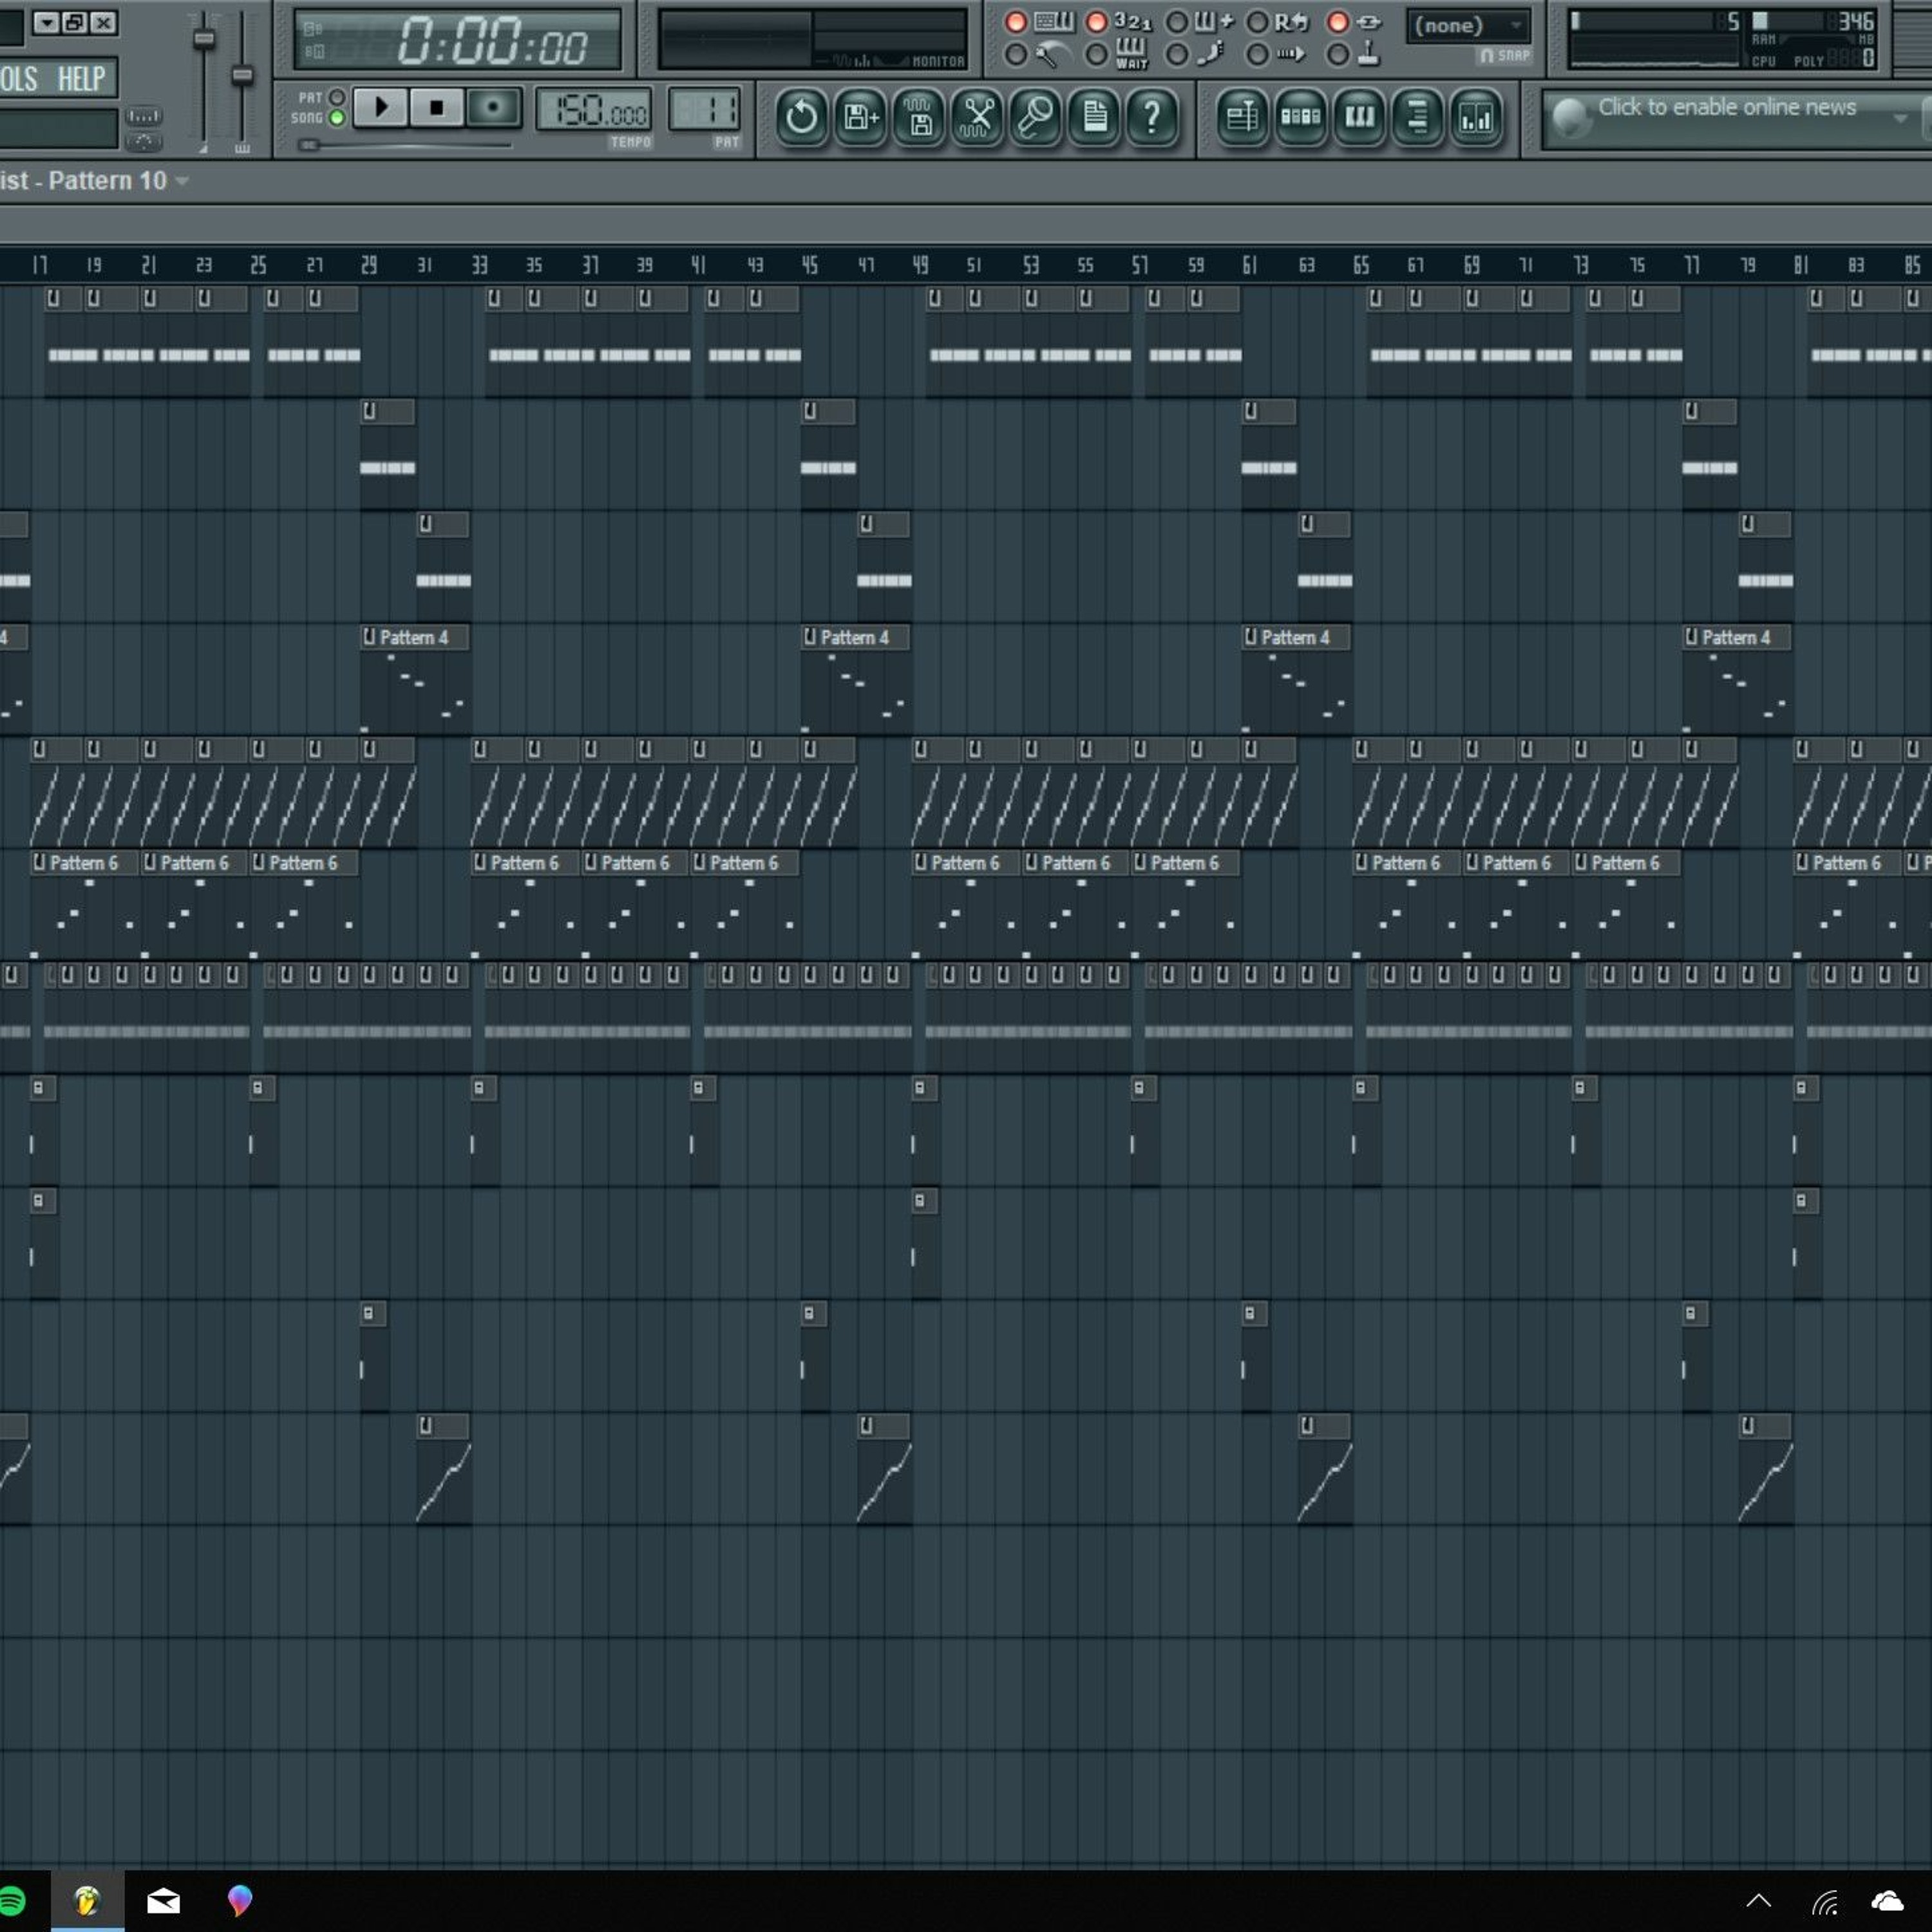Open the (none) snap dropdown

click(1467, 26)
